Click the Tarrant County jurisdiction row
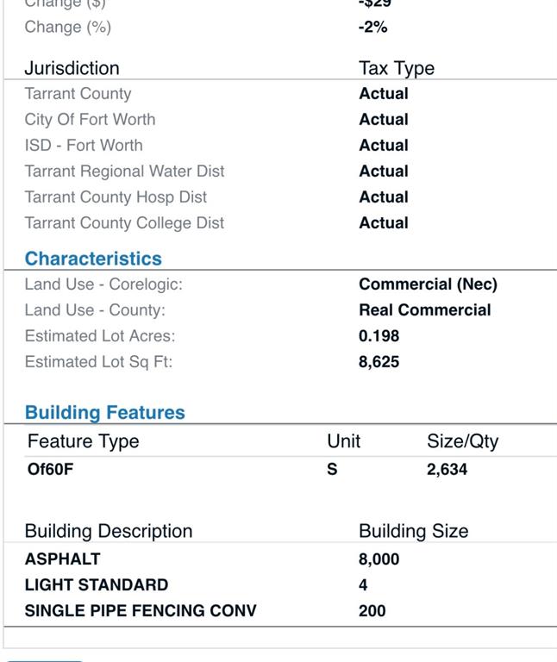This screenshot has height=662, width=557. click(x=280, y=94)
